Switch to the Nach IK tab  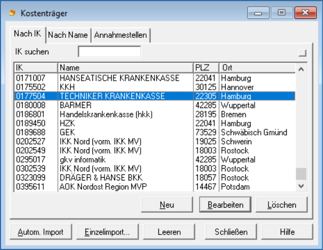[x=28, y=34]
